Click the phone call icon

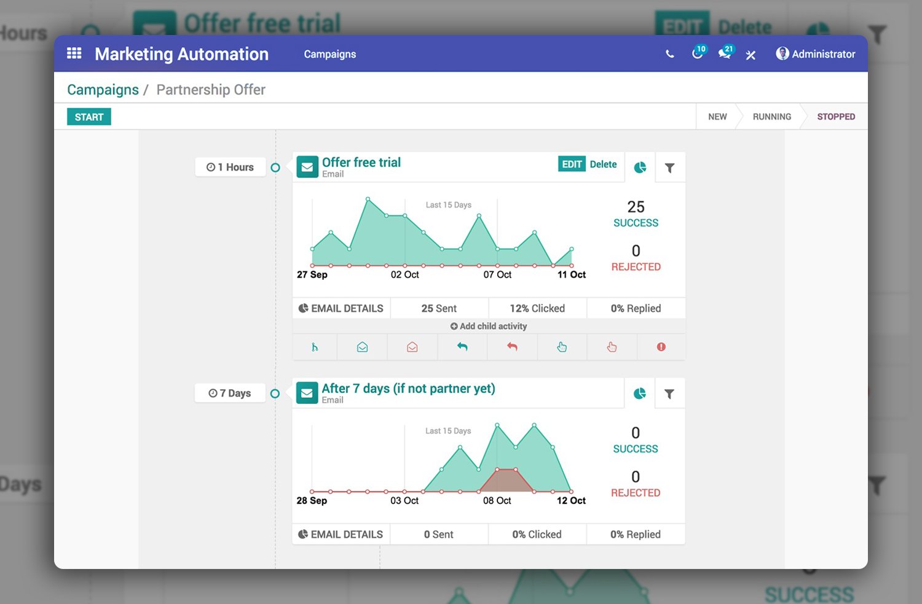click(x=670, y=54)
